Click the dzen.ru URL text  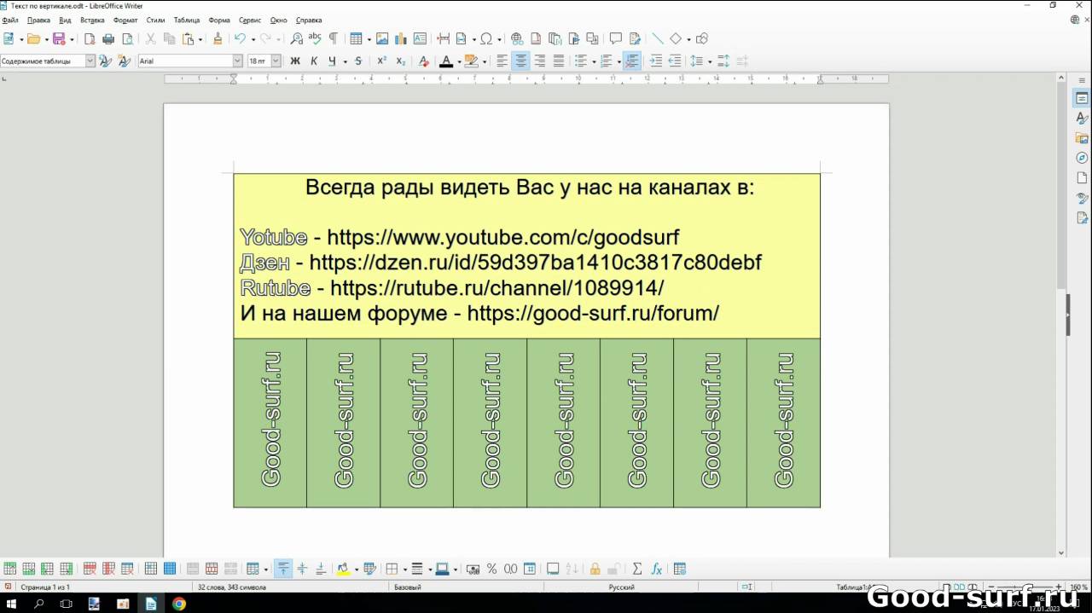point(535,263)
